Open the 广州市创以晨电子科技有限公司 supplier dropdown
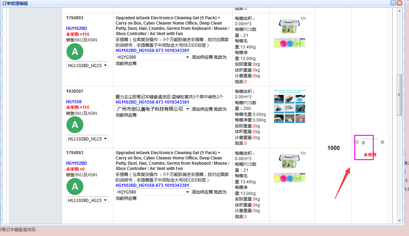409x236 pixels. (153, 109)
